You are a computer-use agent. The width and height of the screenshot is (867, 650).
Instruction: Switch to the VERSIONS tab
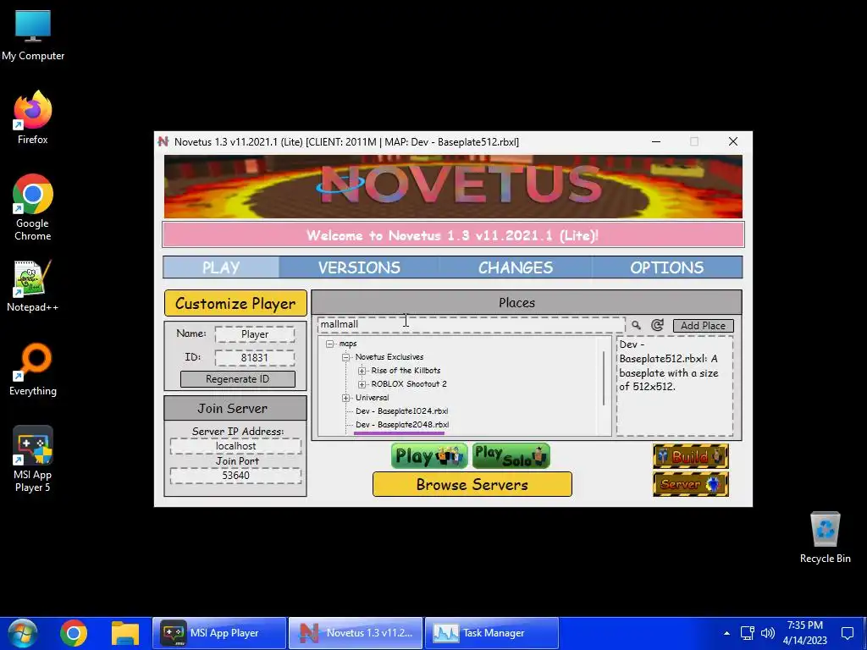(x=359, y=267)
